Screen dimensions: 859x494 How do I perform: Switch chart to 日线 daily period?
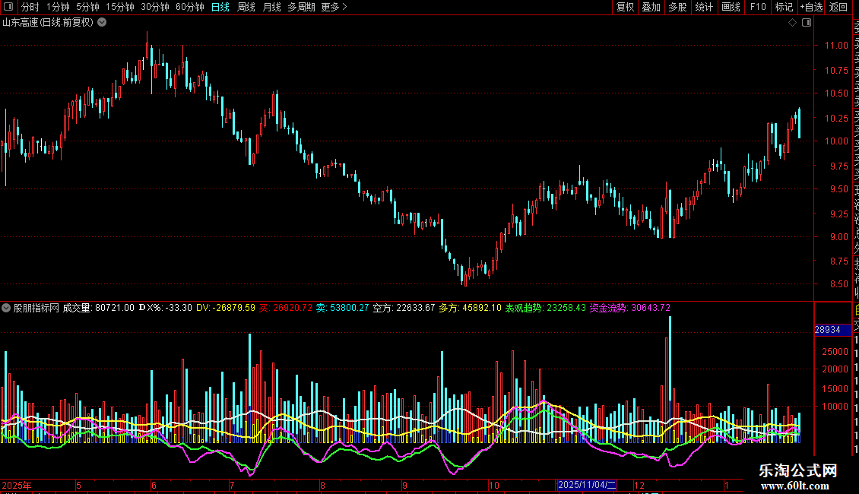coord(220,8)
